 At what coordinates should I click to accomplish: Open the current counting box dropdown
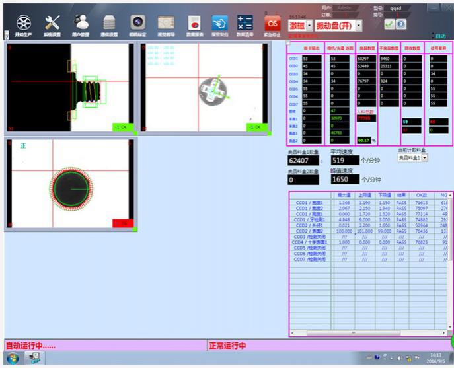(424, 157)
